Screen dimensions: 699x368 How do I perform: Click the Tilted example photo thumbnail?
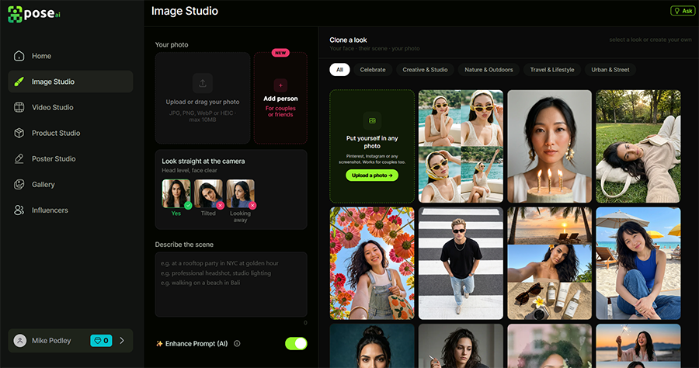[208, 194]
